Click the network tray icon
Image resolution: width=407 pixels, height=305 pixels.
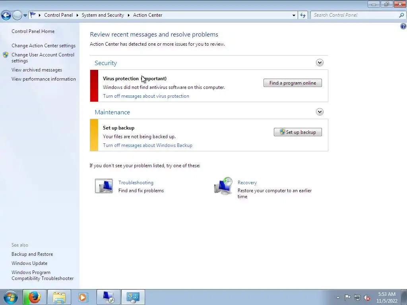tap(357, 297)
